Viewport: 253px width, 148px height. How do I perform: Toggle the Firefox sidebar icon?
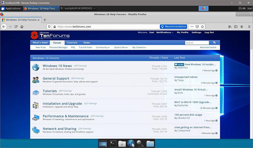coord(236,27)
